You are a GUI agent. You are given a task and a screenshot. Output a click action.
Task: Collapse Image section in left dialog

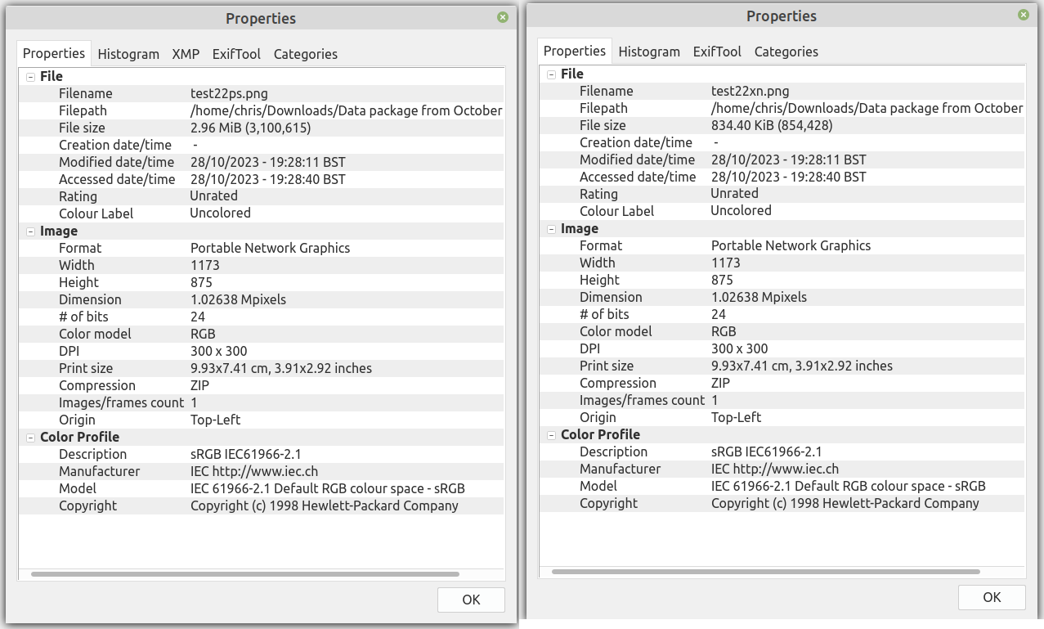coord(31,231)
